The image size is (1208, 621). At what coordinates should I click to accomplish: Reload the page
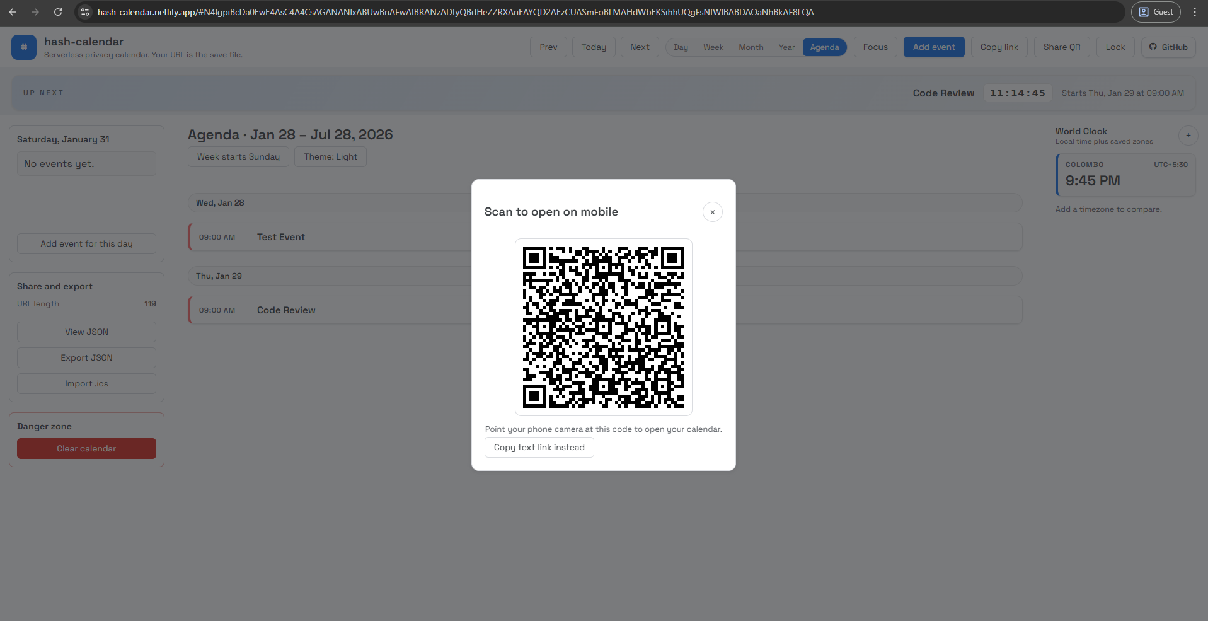[x=58, y=12]
